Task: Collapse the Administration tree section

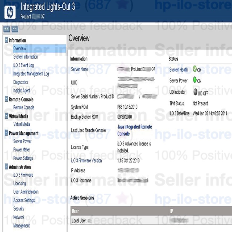Action: (x=6, y=167)
